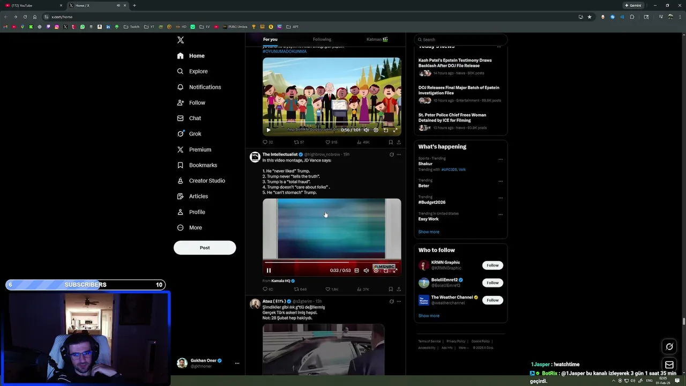Open Bookmarks from the sidebar

(197, 165)
